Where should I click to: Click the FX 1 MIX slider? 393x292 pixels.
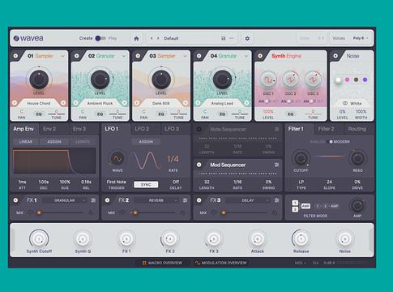coord(60,213)
